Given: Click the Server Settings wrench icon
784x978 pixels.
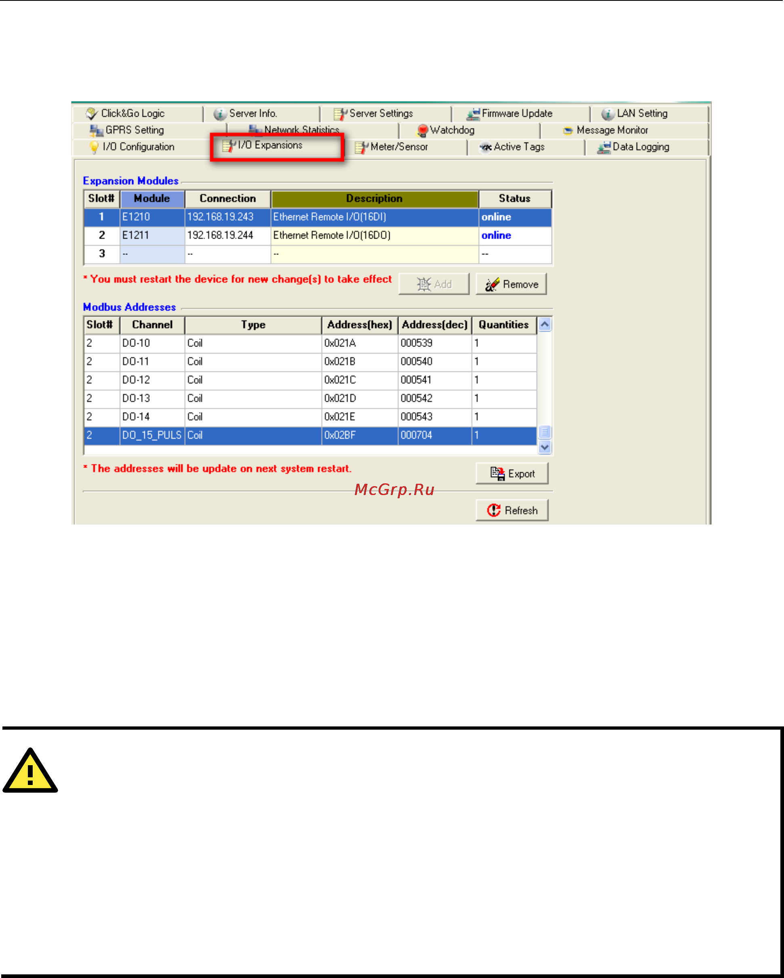Looking at the screenshot, I should (x=340, y=114).
